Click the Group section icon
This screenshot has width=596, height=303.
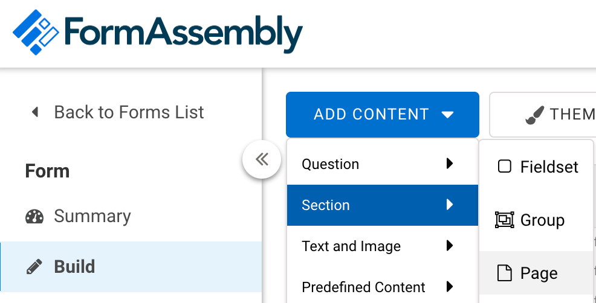tap(504, 220)
